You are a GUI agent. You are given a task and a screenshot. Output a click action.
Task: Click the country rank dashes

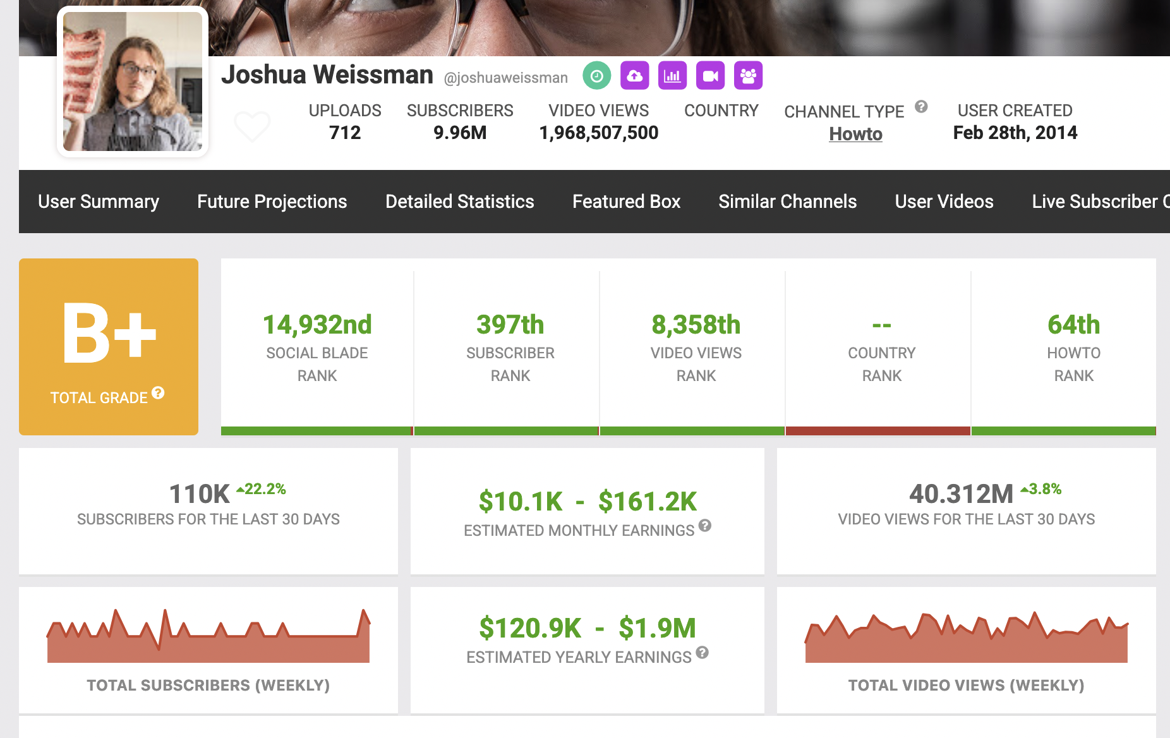(882, 325)
